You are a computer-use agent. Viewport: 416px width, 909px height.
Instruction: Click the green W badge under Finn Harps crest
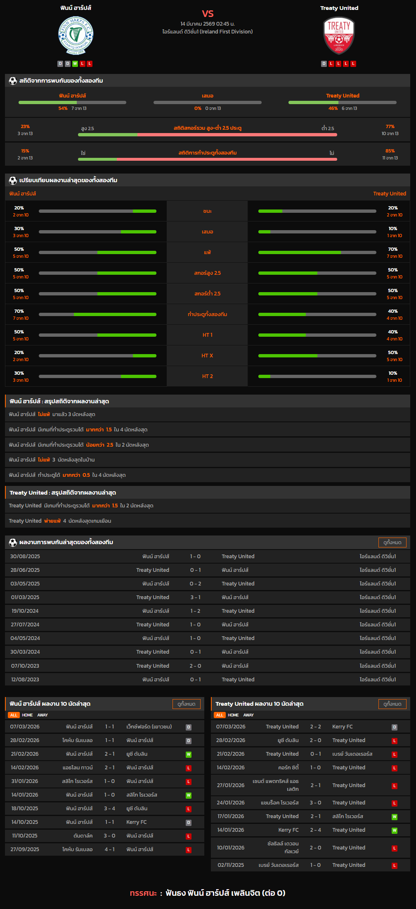coord(75,64)
